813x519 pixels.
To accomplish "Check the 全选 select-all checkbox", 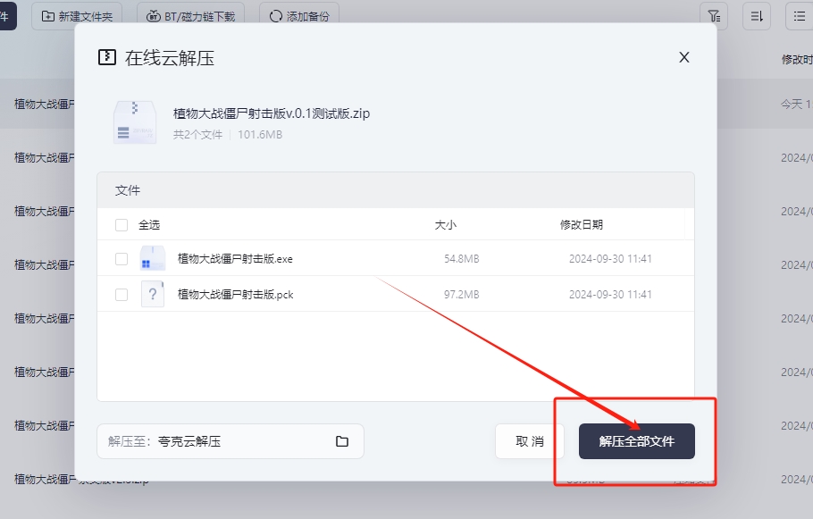I will point(122,225).
